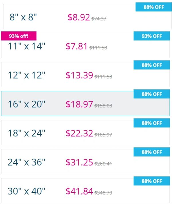Click the $18.97 price
Viewport: 172px width, 204px height.
pyautogui.click(x=79, y=105)
